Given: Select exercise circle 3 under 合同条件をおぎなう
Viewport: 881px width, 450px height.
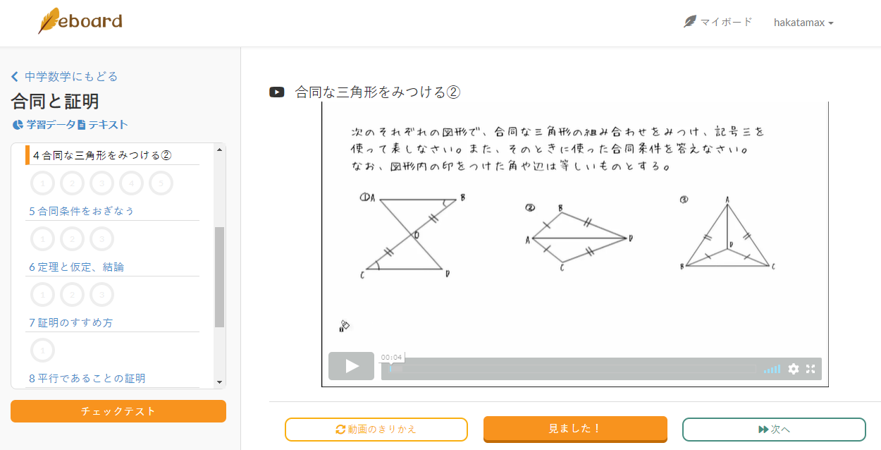Looking at the screenshot, I should pos(101,238).
